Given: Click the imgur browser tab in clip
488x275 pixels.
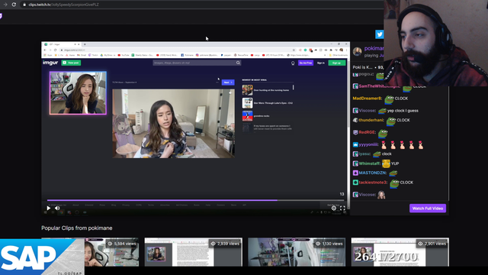Looking at the screenshot, I should click(62, 44).
